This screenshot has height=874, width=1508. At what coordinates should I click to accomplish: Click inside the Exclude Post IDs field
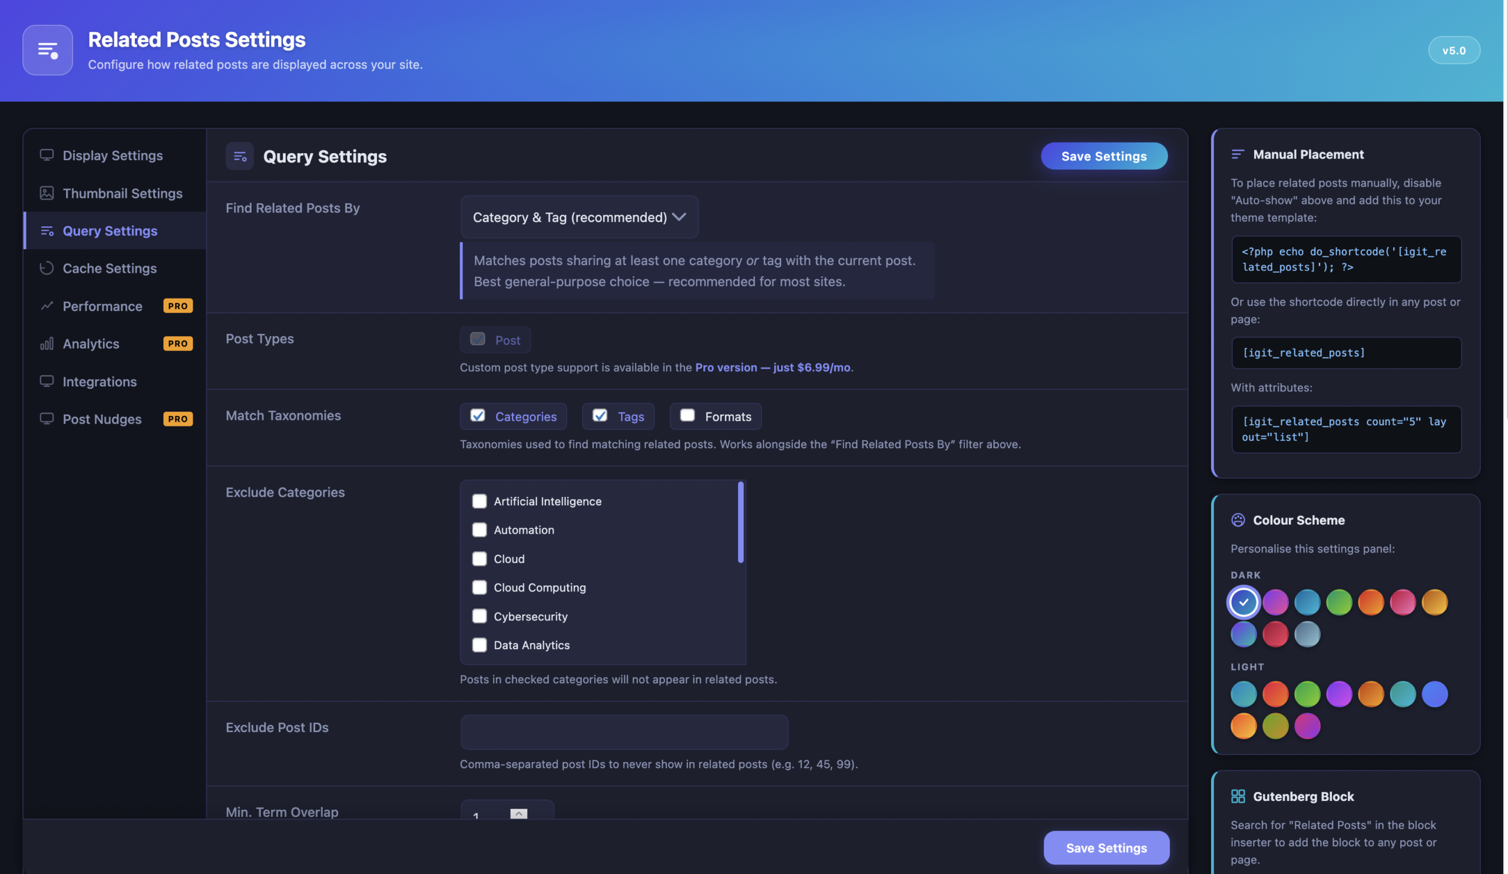click(x=624, y=731)
